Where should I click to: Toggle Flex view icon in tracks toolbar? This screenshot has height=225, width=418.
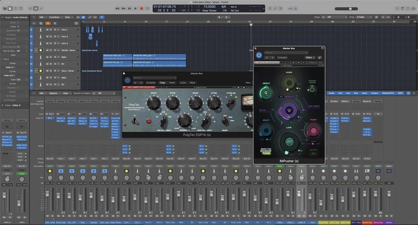point(95,17)
